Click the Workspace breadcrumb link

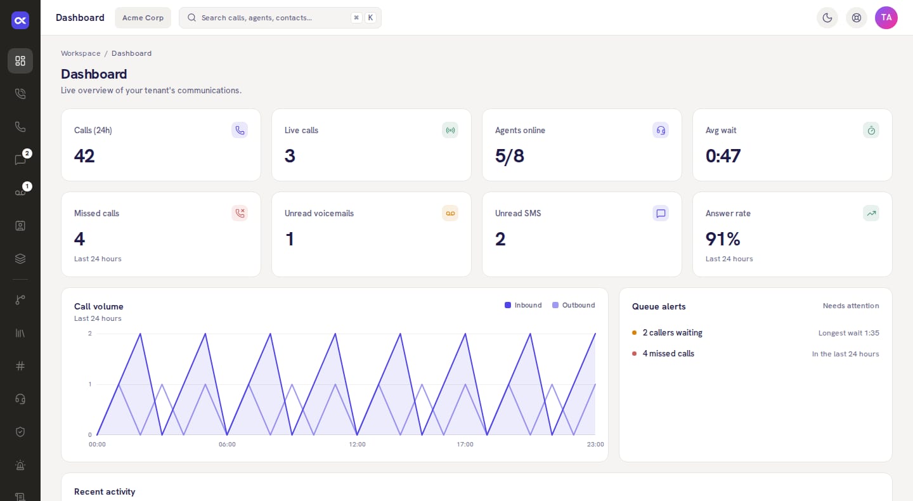click(x=81, y=53)
